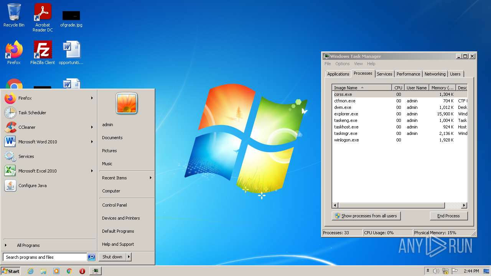Screen dimensions: 491x276
Task: Open Acrobat Reader DC desktop shortcut
Action: point(43,17)
